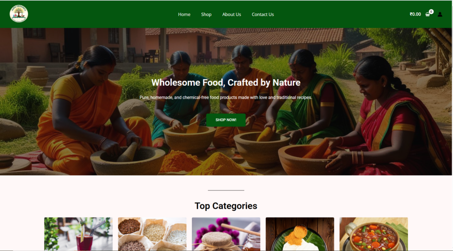
Task: Click the ₹0.00 cart total
Action: 415,14
